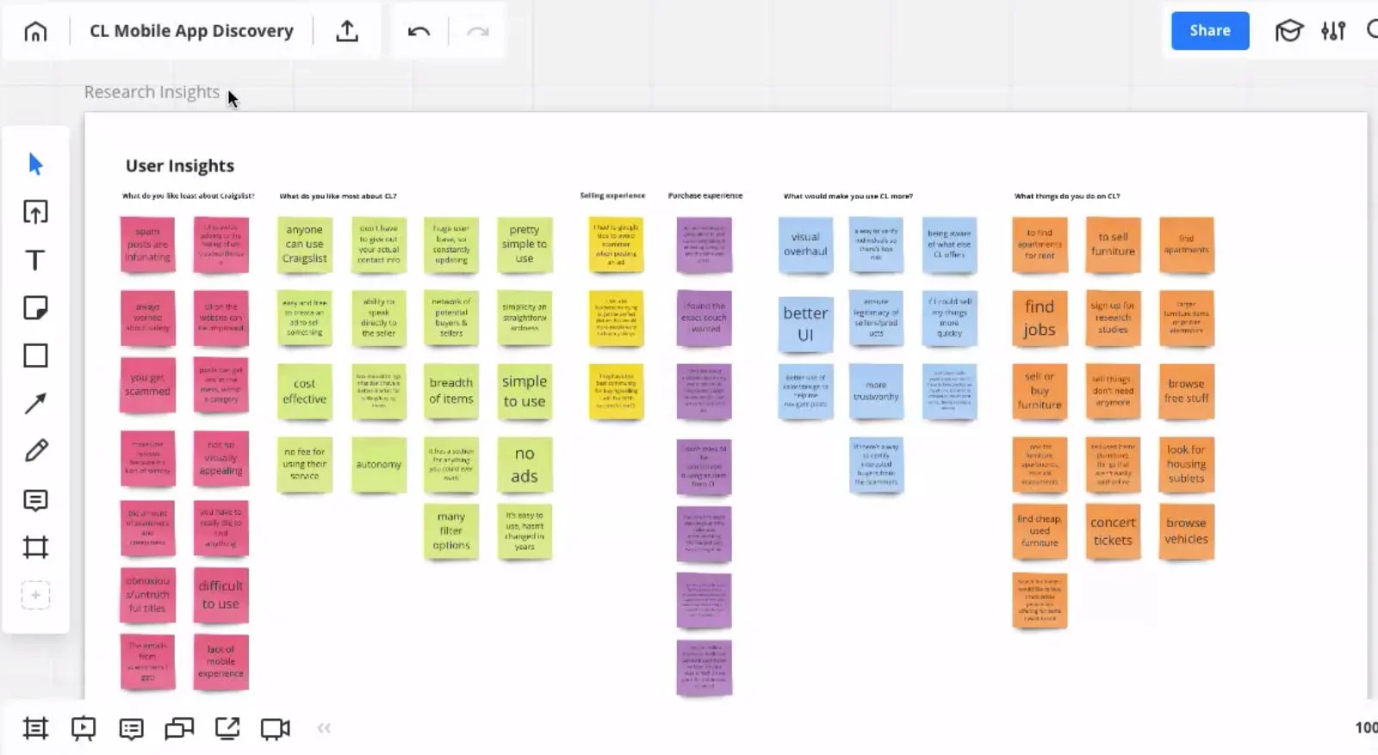Image resolution: width=1378 pixels, height=755 pixels.
Task: Choose the Select cursor tool
Action: 35,164
